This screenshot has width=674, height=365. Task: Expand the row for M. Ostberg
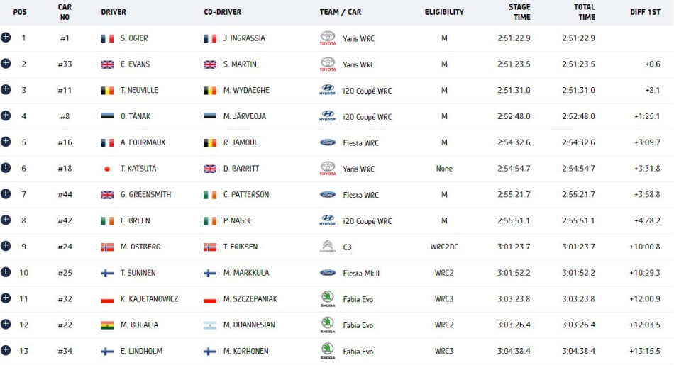pyautogui.click(x=6, y=246)
